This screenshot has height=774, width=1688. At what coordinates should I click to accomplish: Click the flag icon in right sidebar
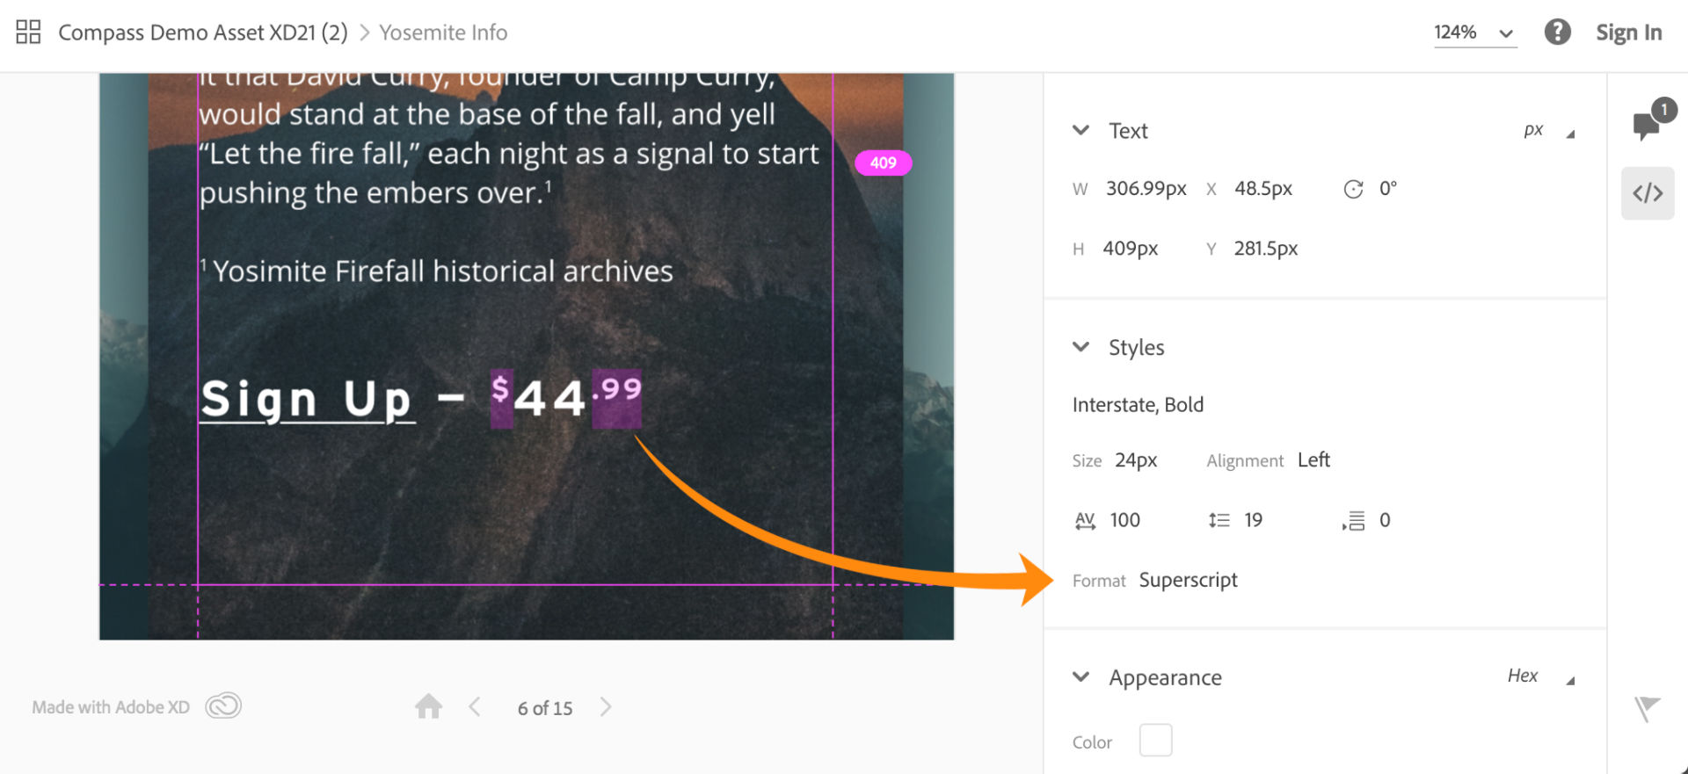point(1647,708)
